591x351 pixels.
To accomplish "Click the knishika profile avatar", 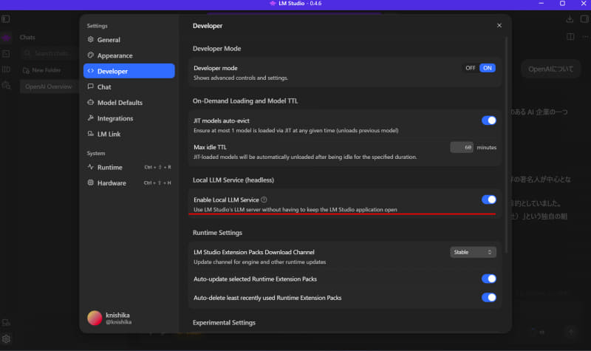I will tap(95, 318).
